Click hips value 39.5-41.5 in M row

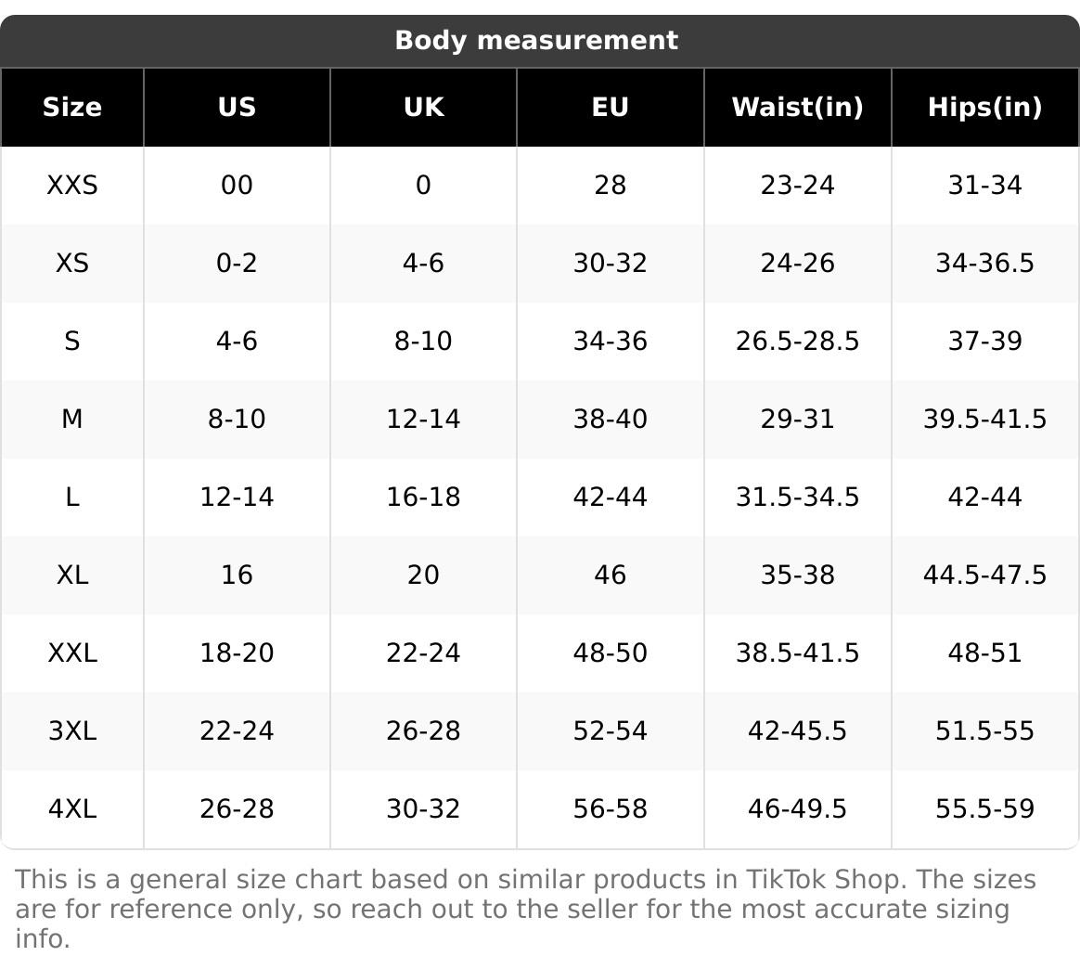pos(984,420)
